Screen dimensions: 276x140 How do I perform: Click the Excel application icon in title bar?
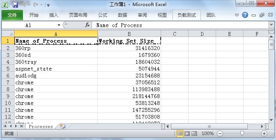coord(5,5)
